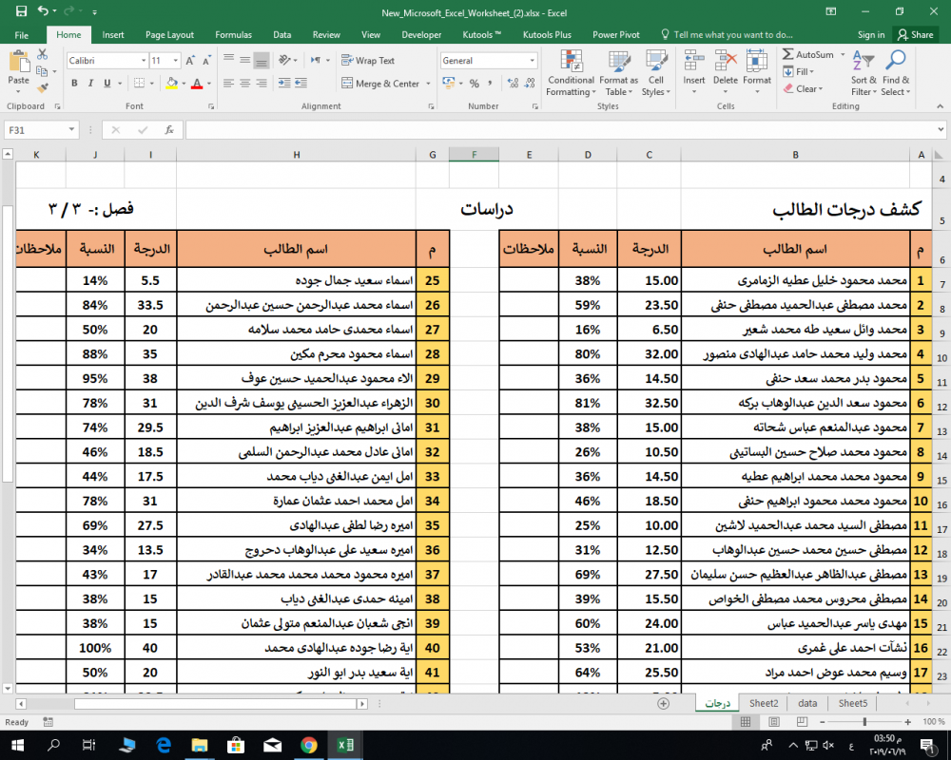Image resolution: width=951 pixels, height=760 pixels.
Task: Apply comma style number format
Action: pos(490,83)
